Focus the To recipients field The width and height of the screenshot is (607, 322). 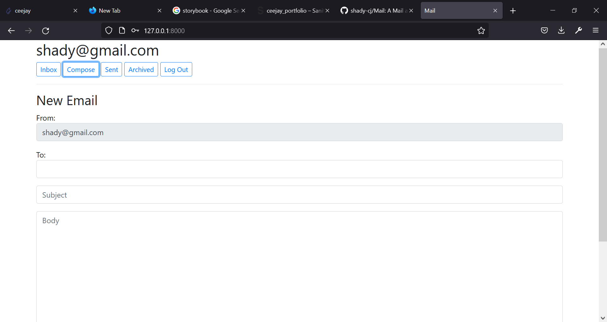click(x=299, y=169)
